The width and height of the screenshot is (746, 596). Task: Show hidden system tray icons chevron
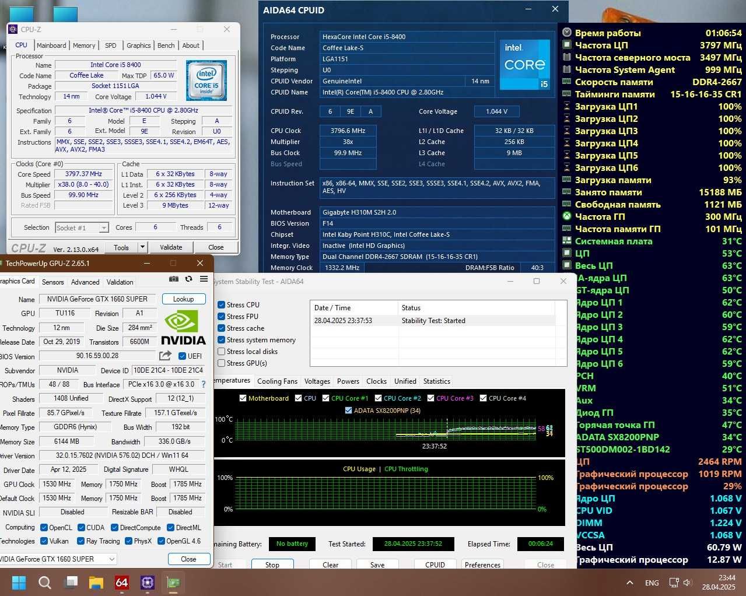point(630,583)
